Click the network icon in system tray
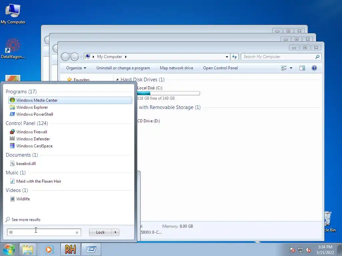342x256 pixels. (300, 250)
